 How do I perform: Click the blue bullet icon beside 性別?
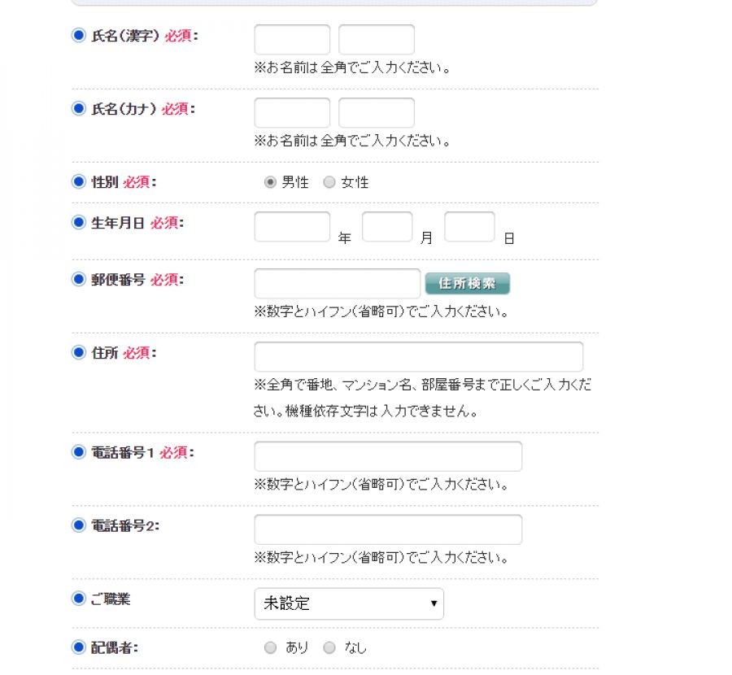tap(79, 182)
